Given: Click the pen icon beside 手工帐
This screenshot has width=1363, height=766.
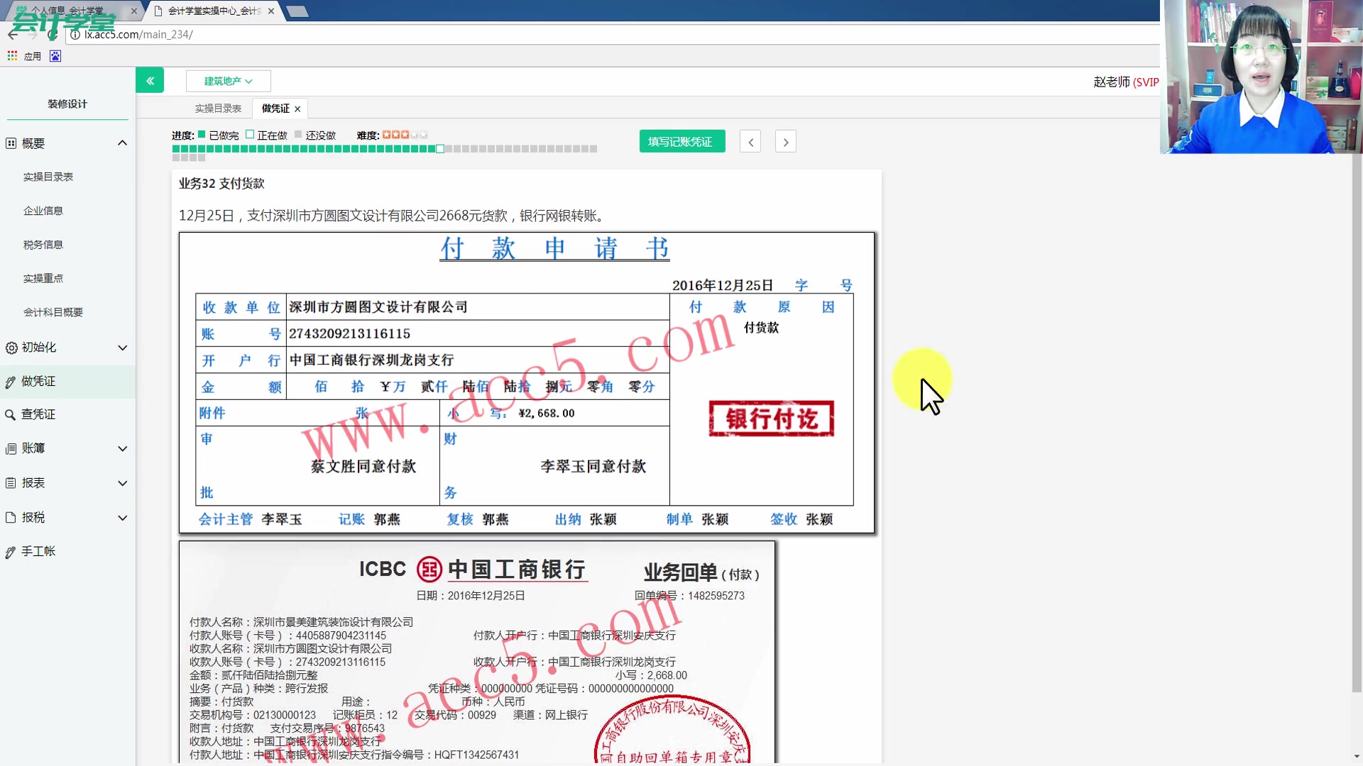Looking at the screenshot, I should click(11, 553).
